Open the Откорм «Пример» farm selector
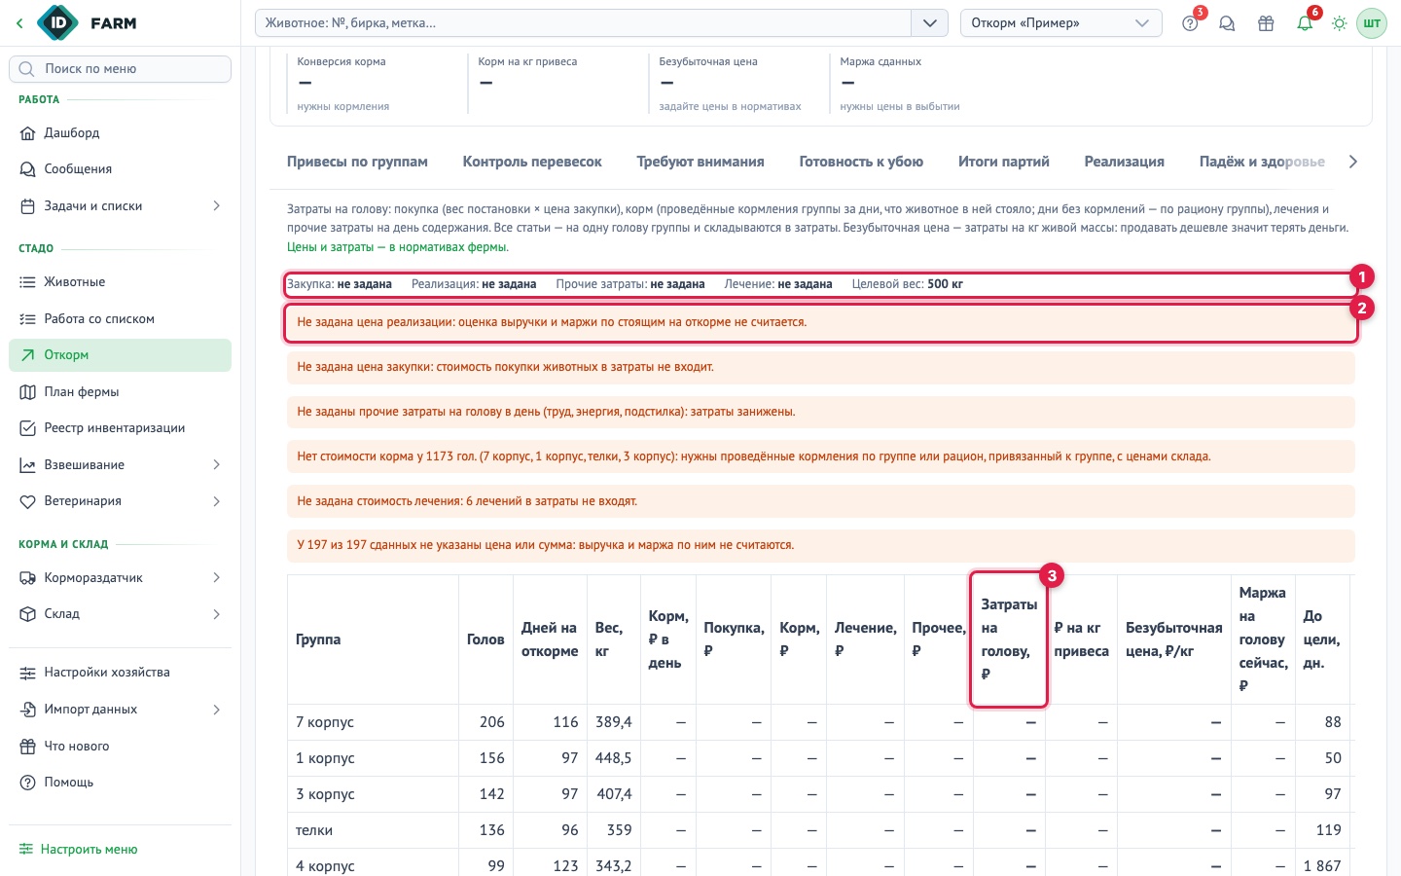This screenshot has height=876, width=1401. pyautogui.click(x=1060, y=23)
